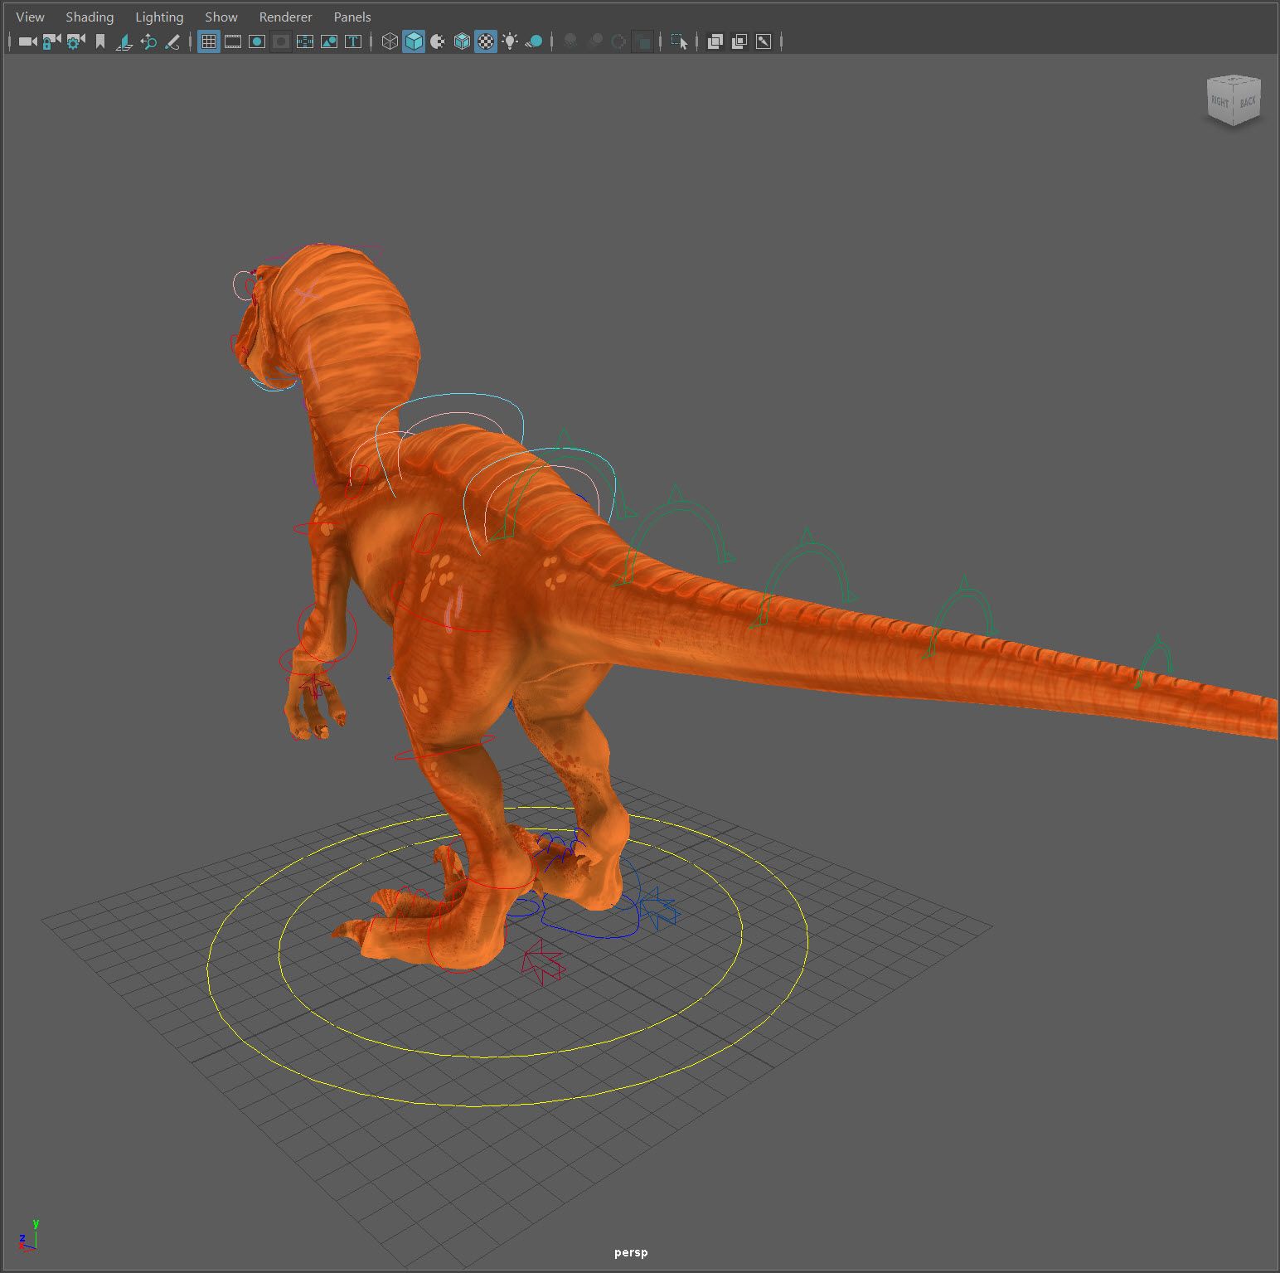1280x1273 pixels.
Task: Open the Lighting menu
Action: (x=159, y=17)
